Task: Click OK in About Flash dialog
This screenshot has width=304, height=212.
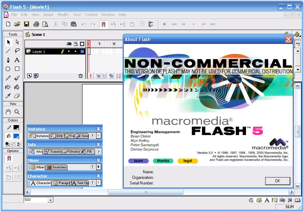Action: pyautogui.click(x=278, y=181)
